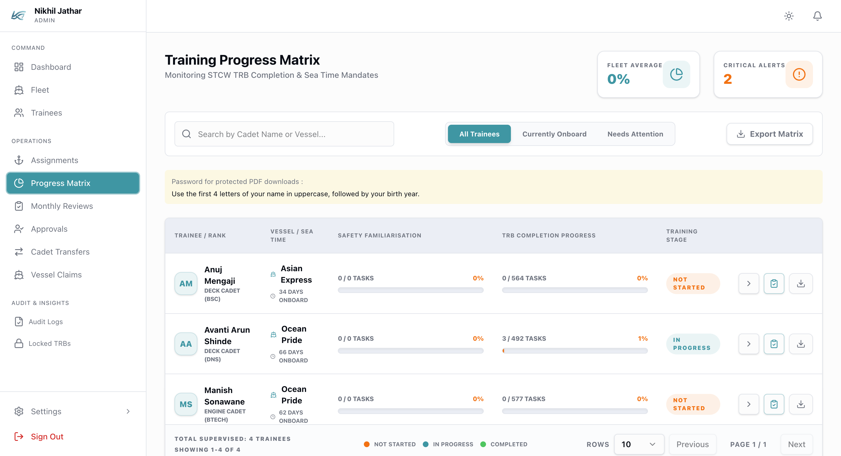Select Progress Matrix in the sidebar

(73, 183)
